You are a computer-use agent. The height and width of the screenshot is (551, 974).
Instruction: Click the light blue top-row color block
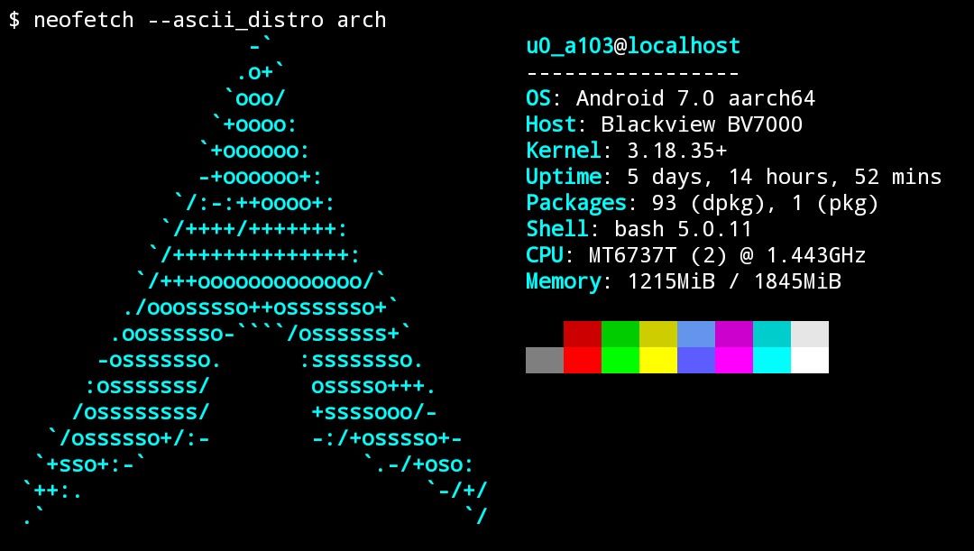pos(695,335)
